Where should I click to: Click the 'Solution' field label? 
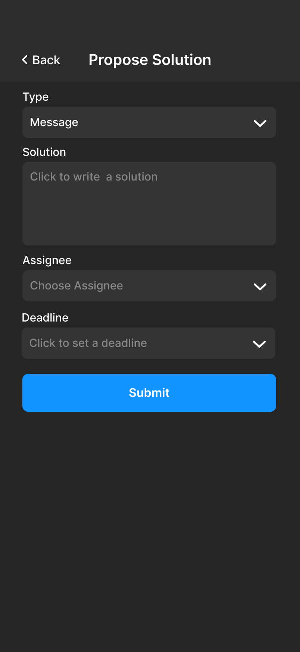click(x=44, y=152)
